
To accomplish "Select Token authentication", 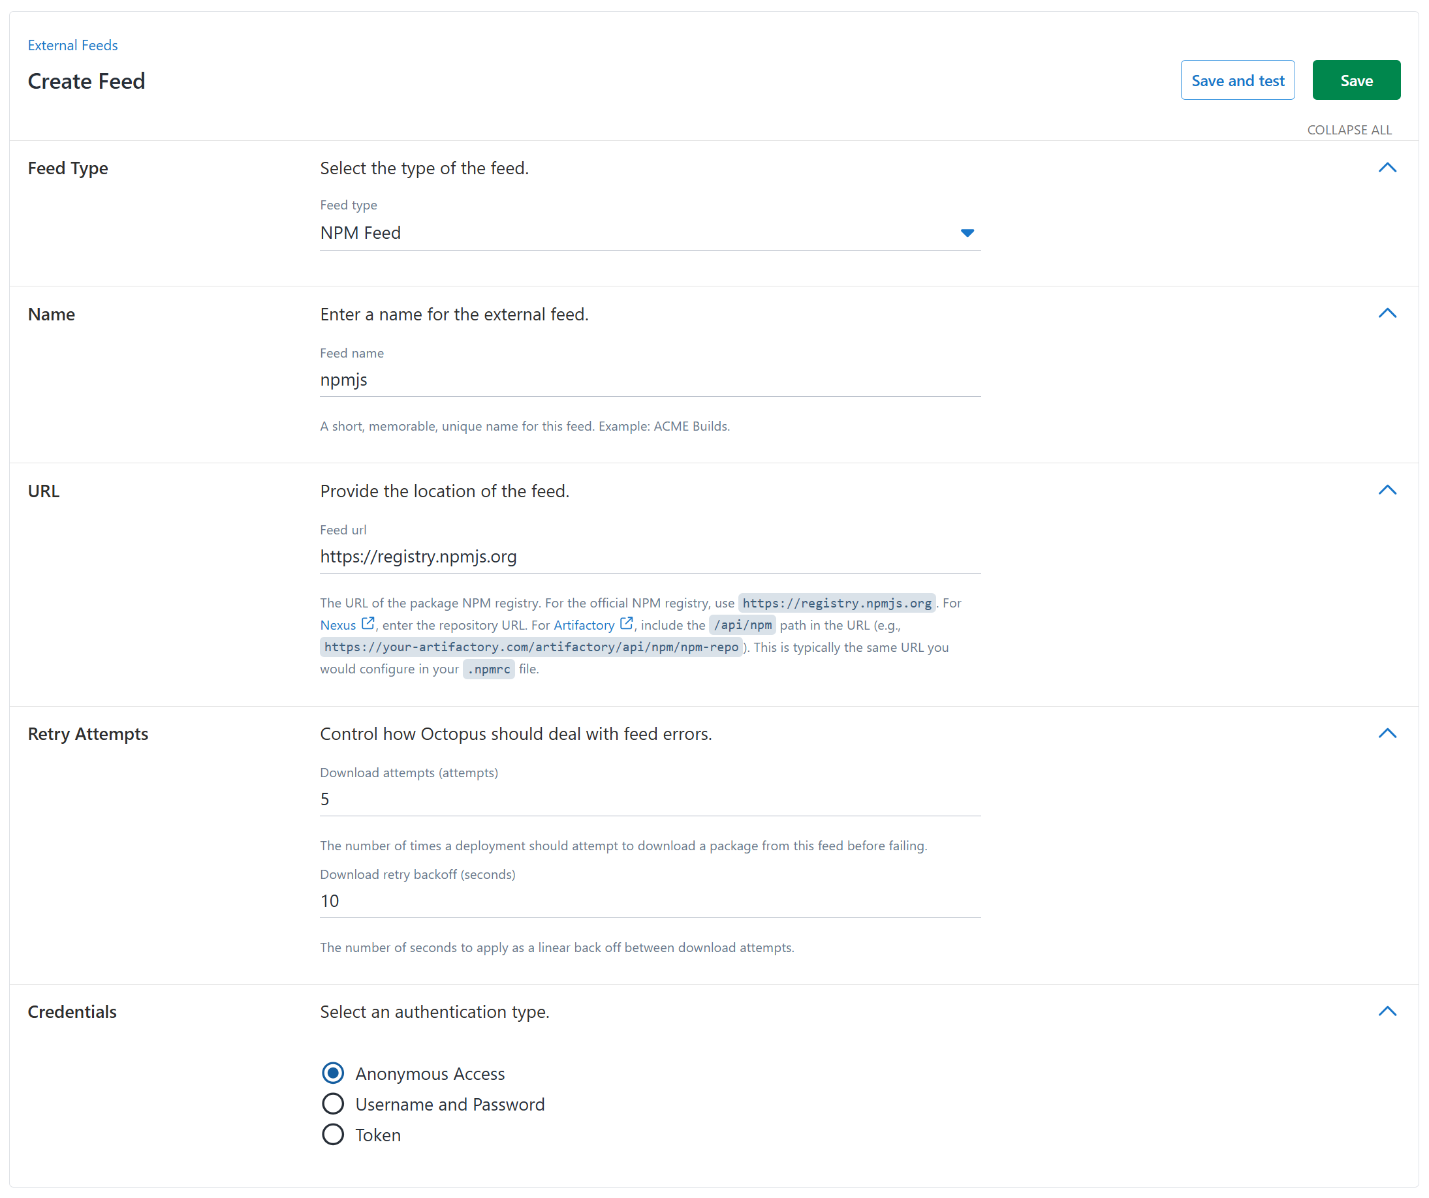I will click(333, 1134).
